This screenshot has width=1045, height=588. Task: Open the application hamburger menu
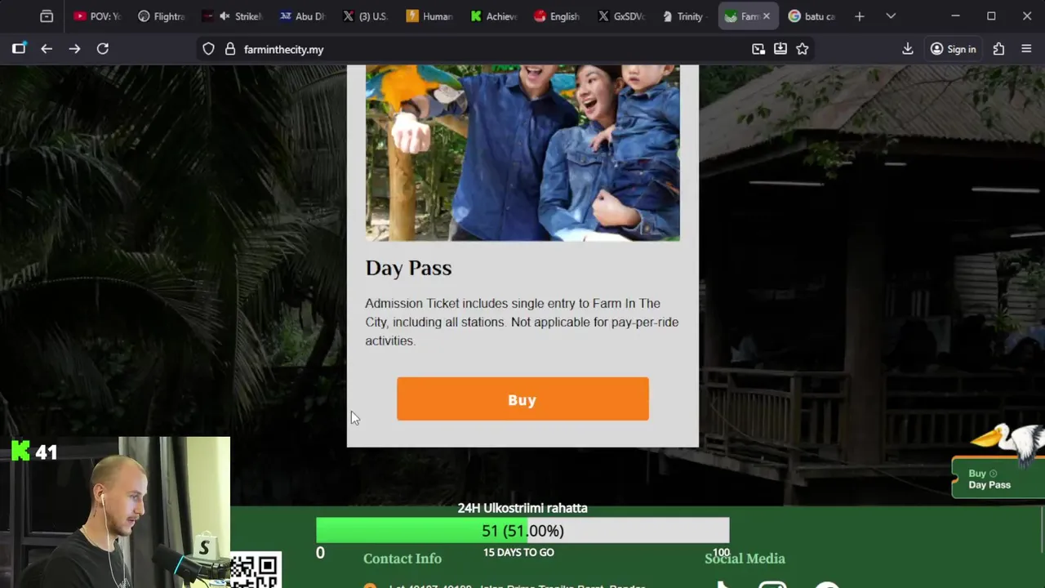(1026, 49)
